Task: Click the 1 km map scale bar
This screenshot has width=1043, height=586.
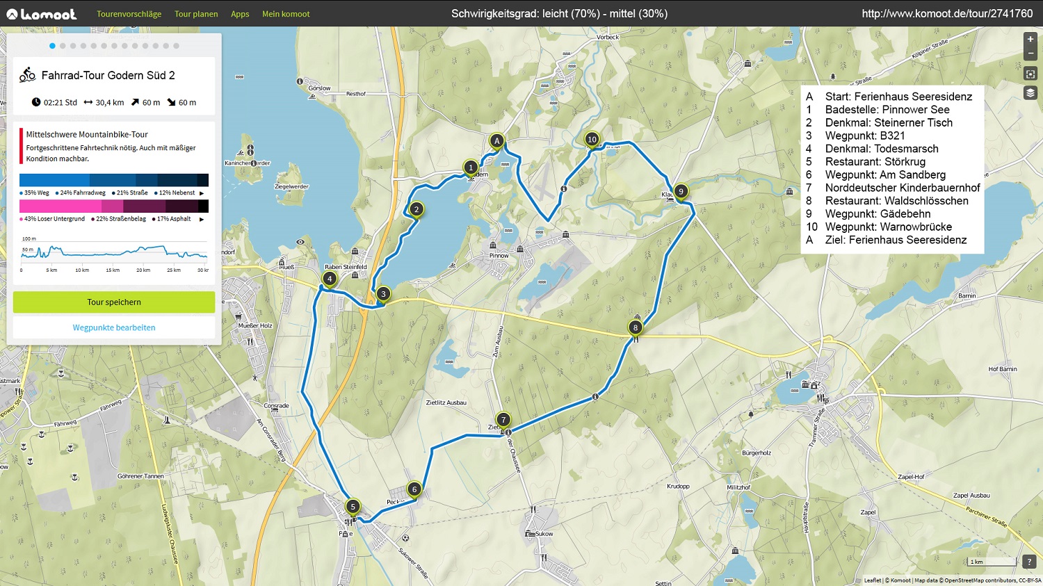Action: (x=992, y=562)
